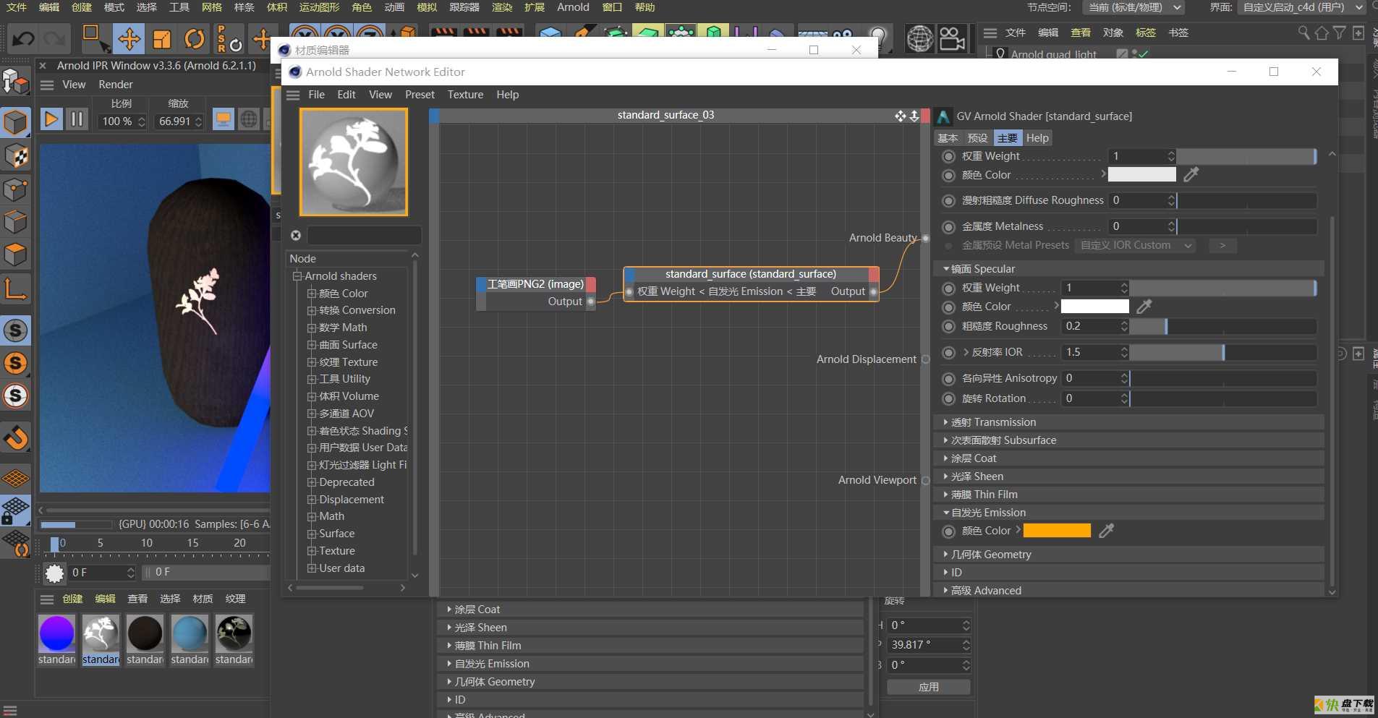Open Render menu in Arnold IPR window
This screenshot has width=1378, height=718.
coord(116,85)
